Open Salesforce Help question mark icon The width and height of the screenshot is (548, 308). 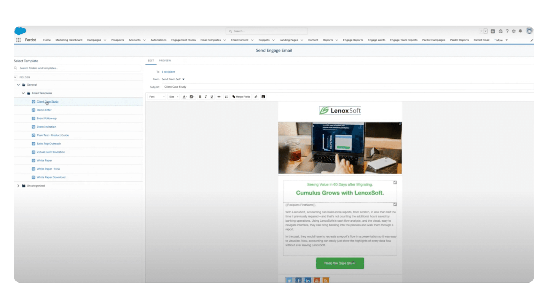(x=507, y=31)
